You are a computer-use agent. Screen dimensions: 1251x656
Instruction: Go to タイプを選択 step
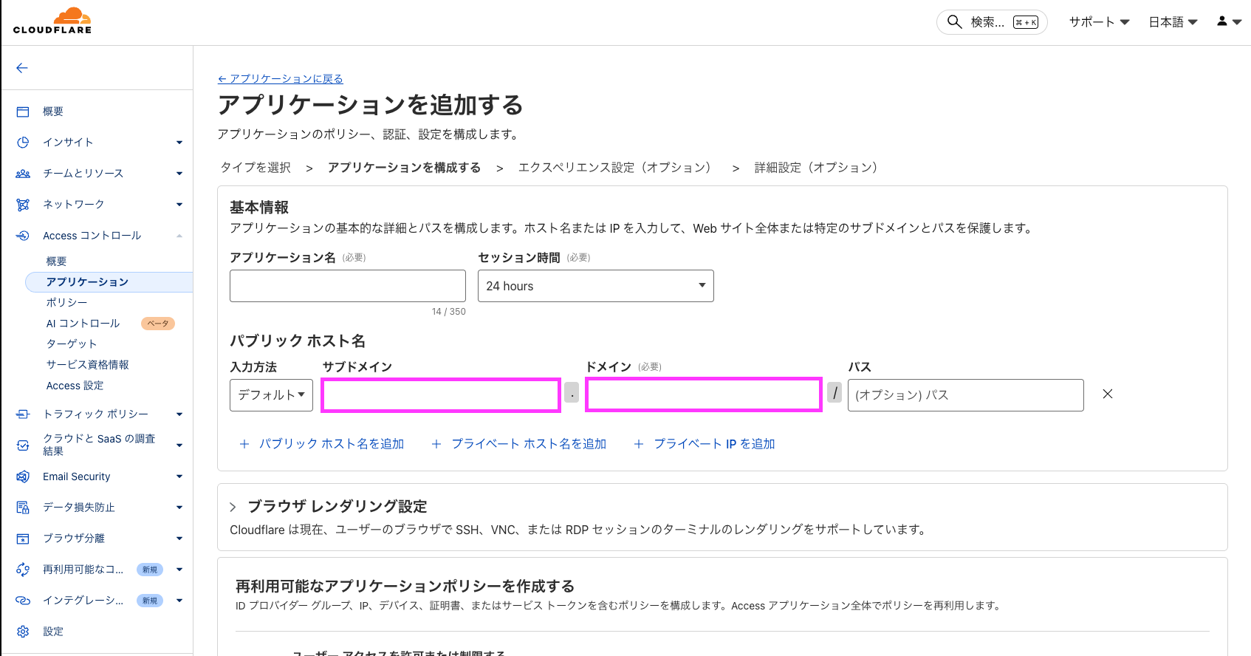coord(256,168)
